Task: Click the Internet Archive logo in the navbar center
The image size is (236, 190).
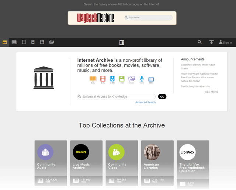Action: point(122,42)
